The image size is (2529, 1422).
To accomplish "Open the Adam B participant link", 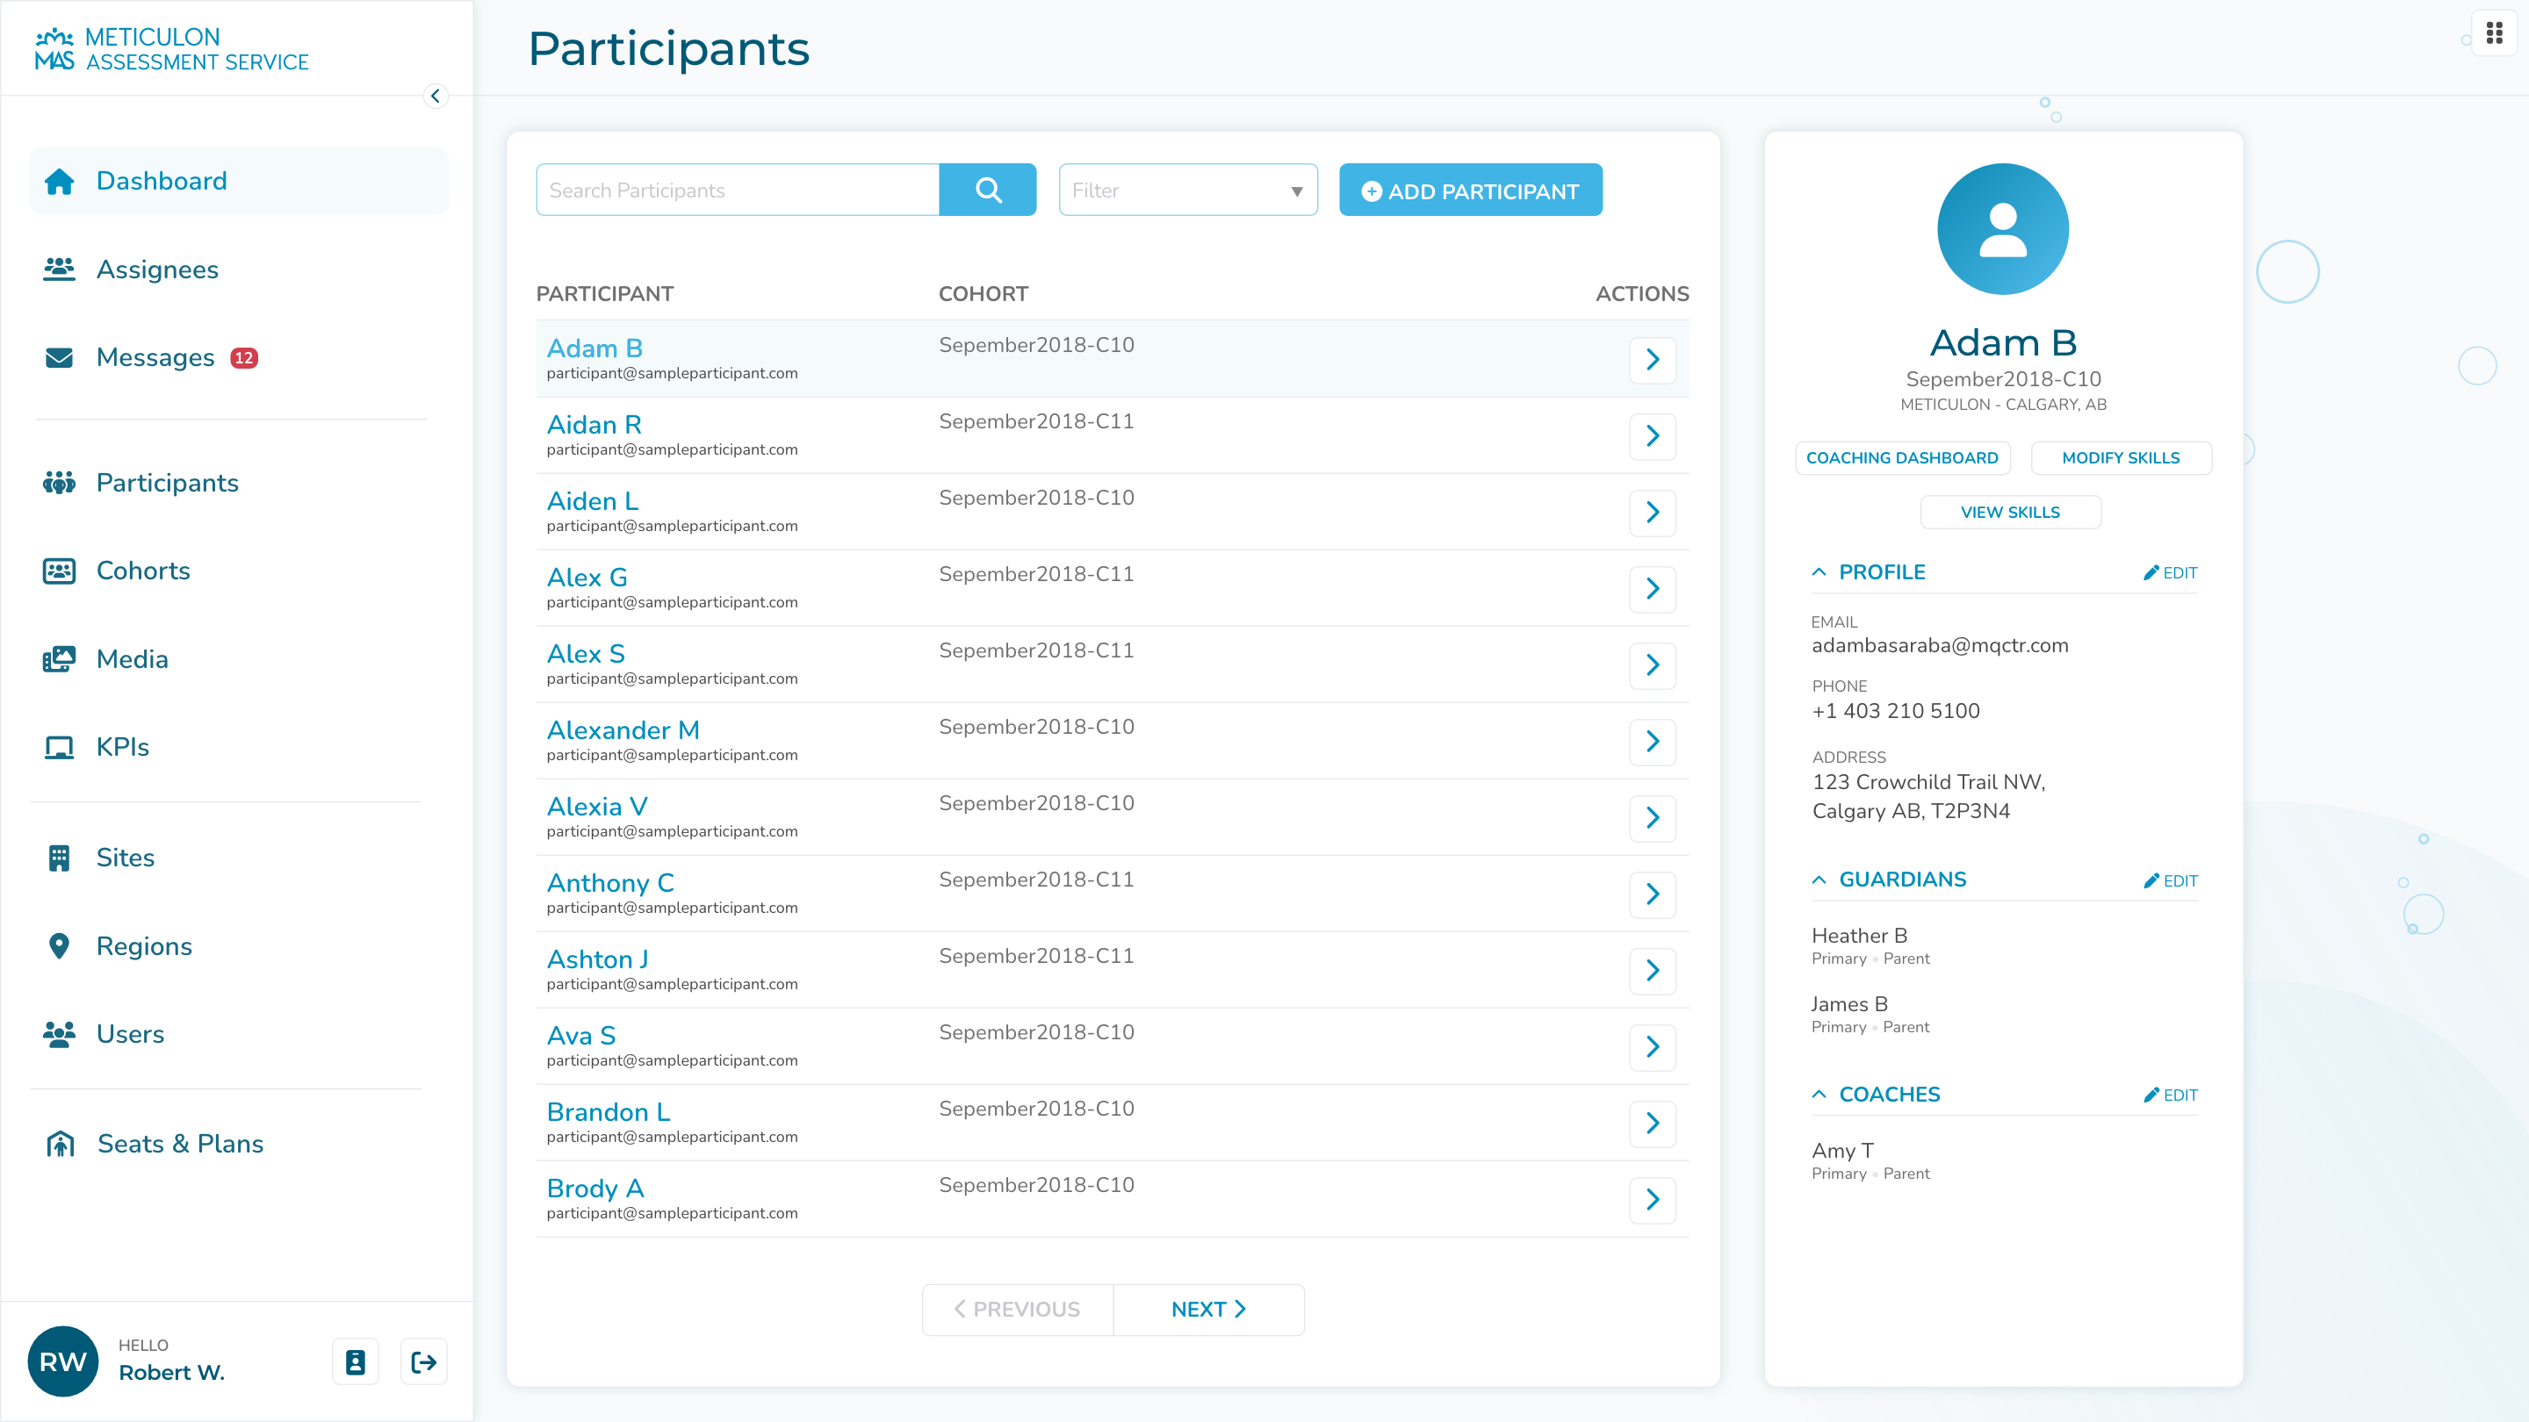I will 594,348.
